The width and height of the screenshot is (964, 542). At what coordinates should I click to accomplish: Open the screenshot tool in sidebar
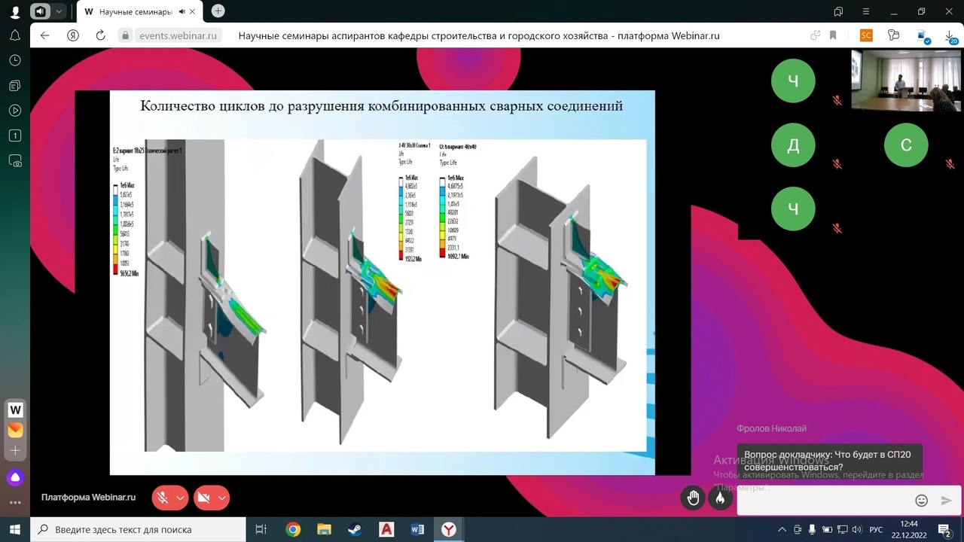(15, 160)
